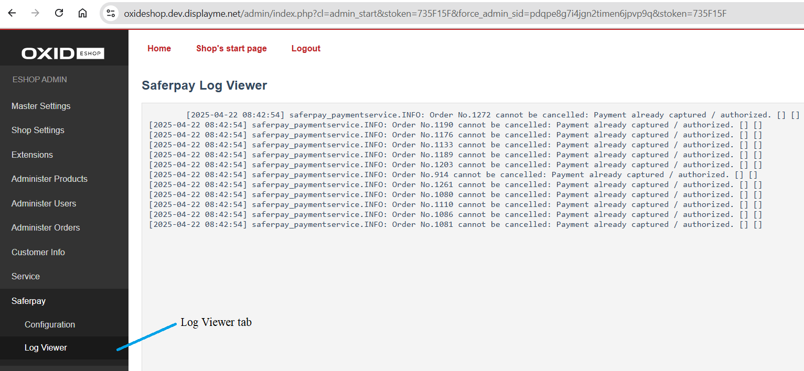Open site information icon in address bar

pyautogui.click(x=111, y=14)
